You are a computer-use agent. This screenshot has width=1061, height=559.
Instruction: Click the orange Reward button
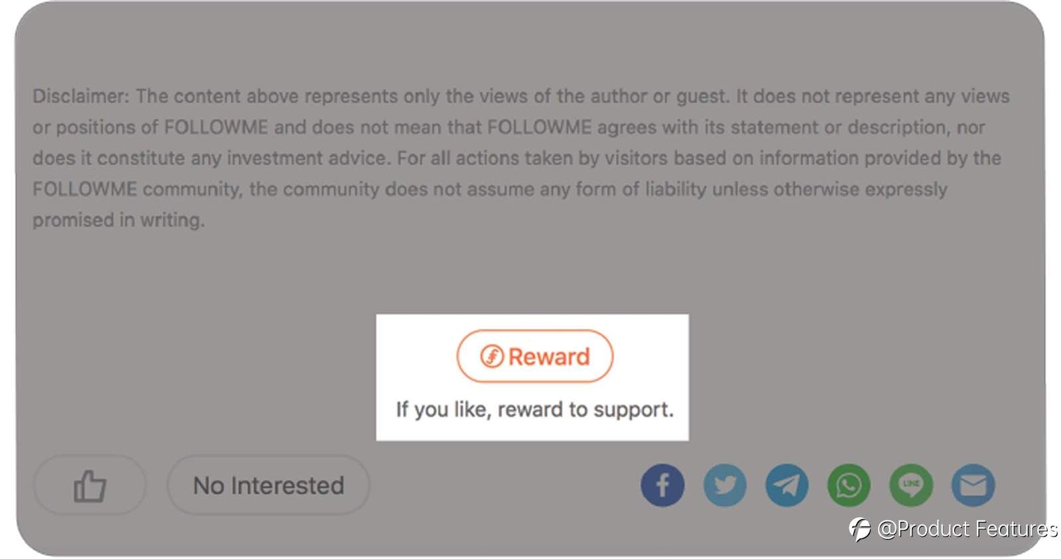point(534,356)
